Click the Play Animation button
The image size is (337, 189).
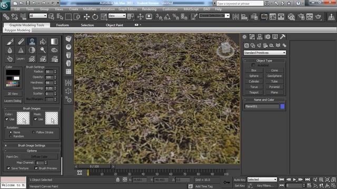point(294,180)
